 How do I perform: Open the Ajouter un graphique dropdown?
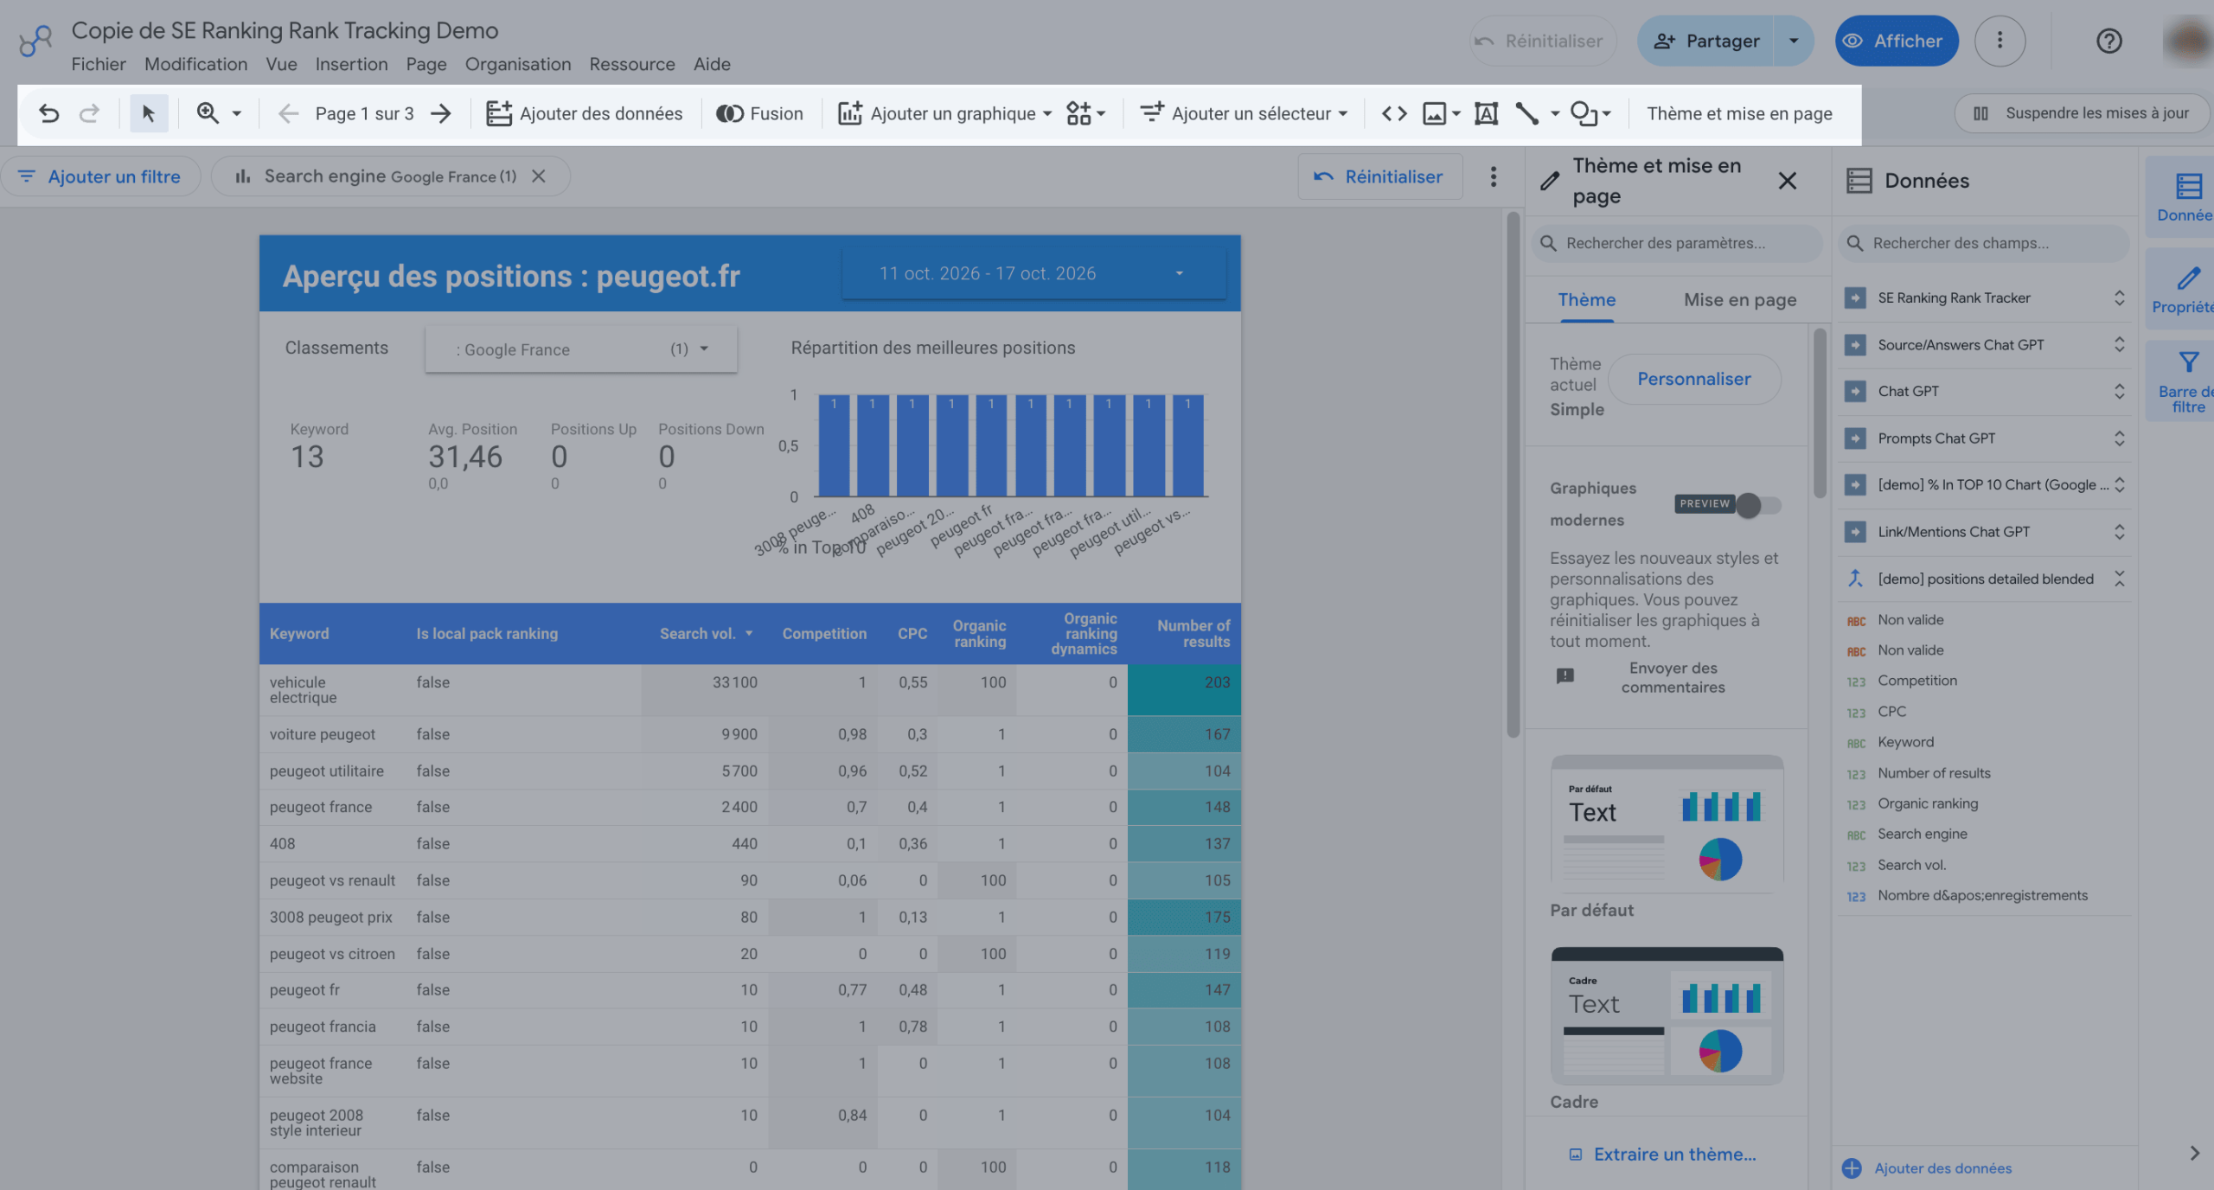pyautogui.click(x=945, y=113)
